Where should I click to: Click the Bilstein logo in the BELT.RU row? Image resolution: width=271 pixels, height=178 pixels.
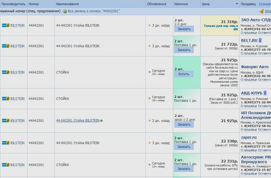click(6, 46)
